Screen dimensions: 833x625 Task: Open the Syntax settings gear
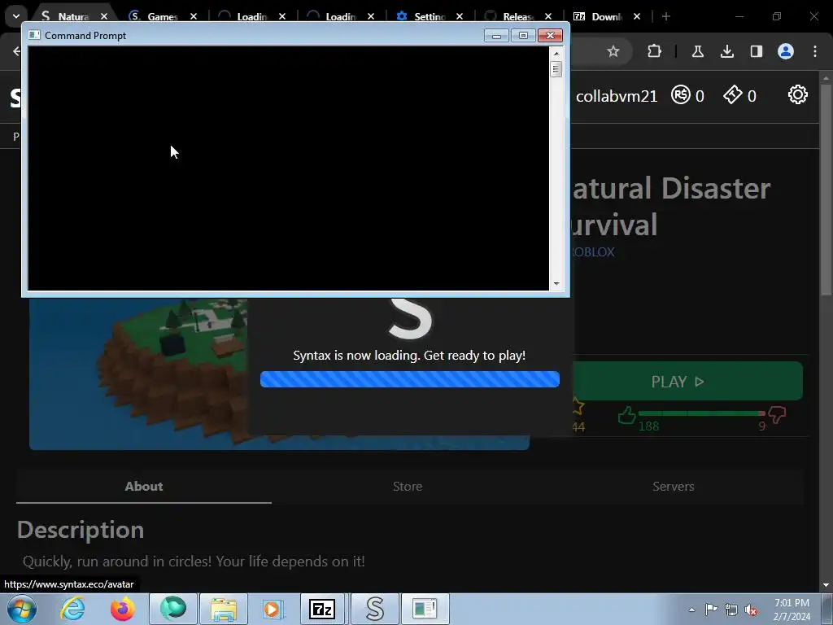click(797, 94)
